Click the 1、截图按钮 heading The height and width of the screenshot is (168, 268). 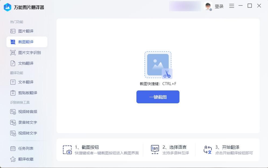click(87, 147)
